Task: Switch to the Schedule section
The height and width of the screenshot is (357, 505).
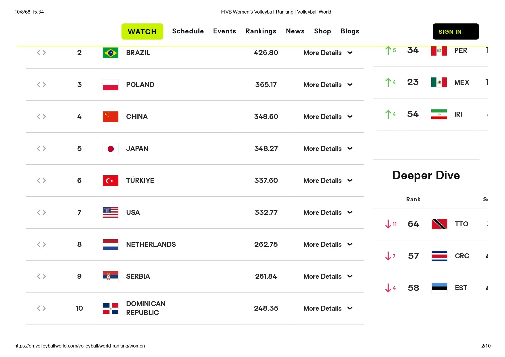Action: 188,31
